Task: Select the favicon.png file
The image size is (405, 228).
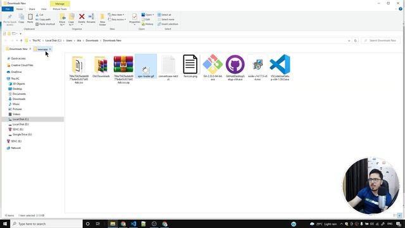Action: point(190,66)
